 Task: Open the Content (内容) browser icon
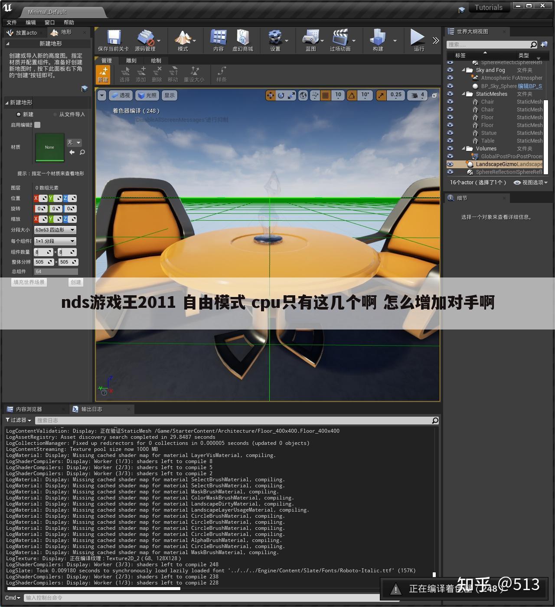point(219,38)
